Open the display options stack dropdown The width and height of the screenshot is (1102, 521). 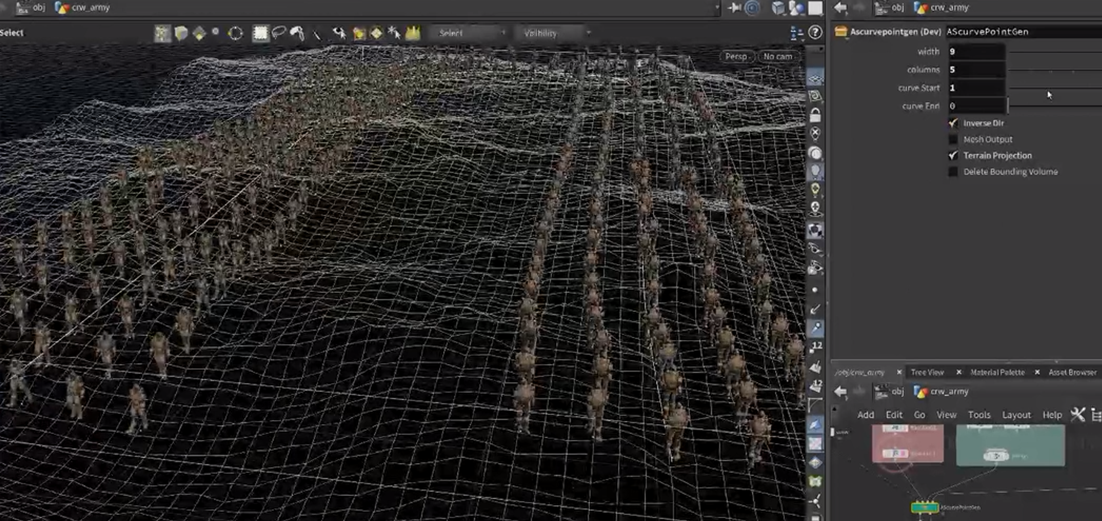pos(796,33)
